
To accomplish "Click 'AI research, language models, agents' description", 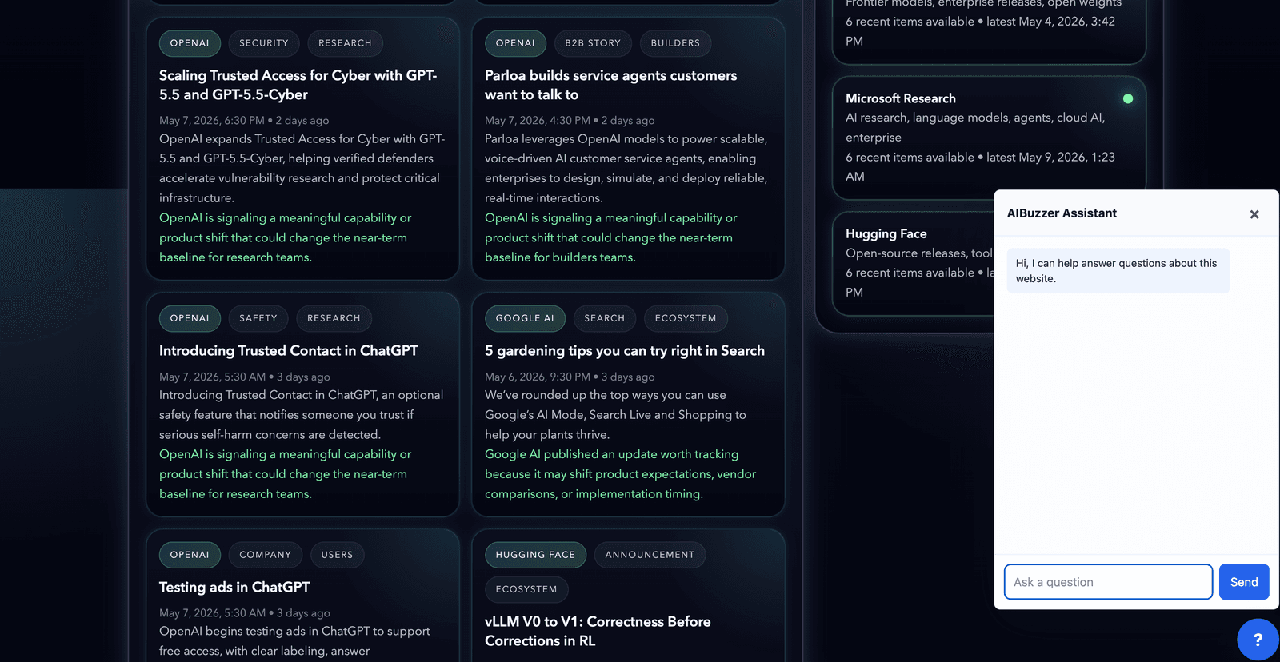I will (975, 127).
